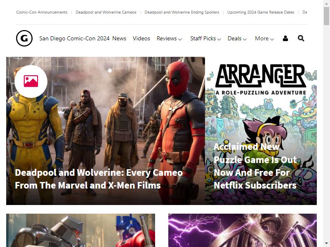The image size is (330, 247).
Task: Open Deadpool and Wolverine Ending Spoilers link
Action: pyautogui.click(x=181, y=12)
